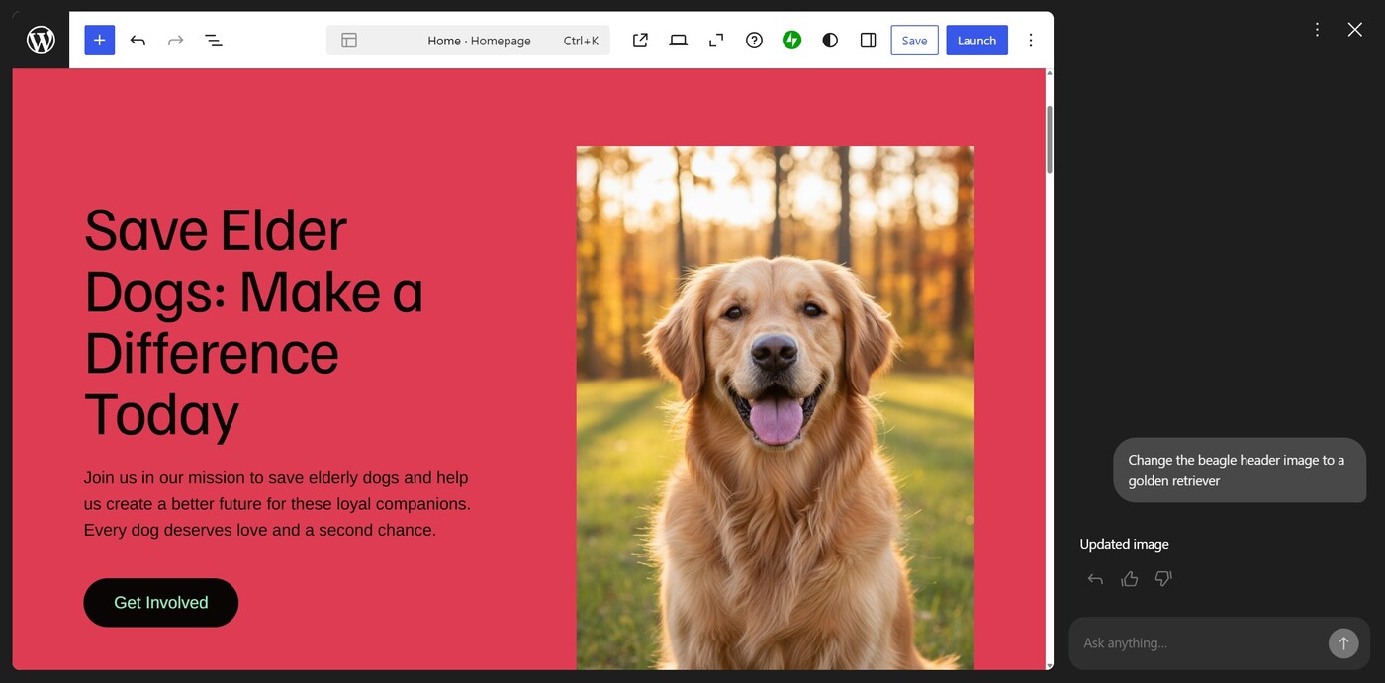
Task: Click the Get Involved button
Action: (160, 602)
